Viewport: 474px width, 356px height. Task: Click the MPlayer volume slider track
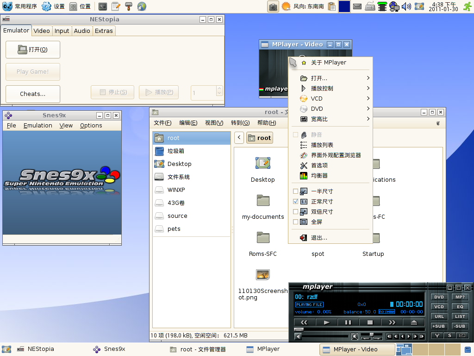(x=325, y=337)
